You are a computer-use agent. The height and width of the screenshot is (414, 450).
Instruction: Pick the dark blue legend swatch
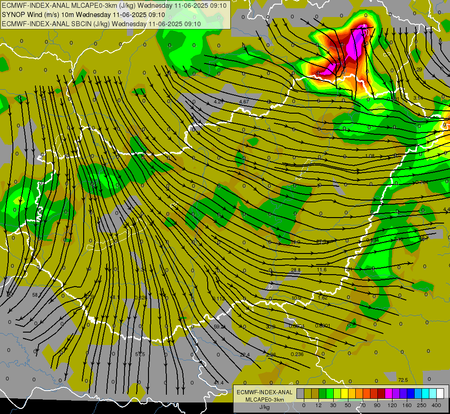coord(410,393)
